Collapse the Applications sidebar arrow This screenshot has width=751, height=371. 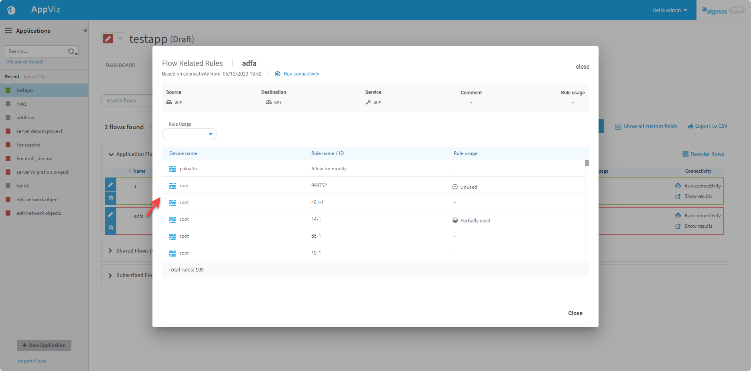(x=85, y=31)
